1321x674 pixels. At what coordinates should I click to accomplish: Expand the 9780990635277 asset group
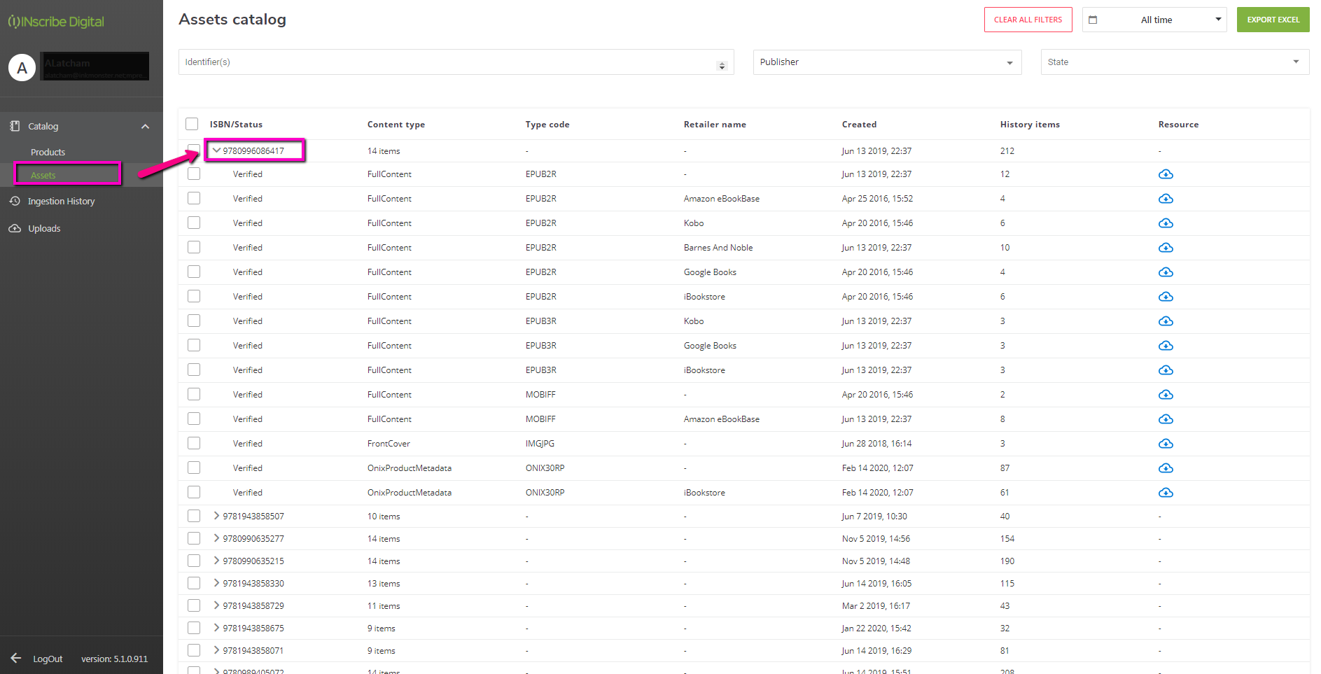[x=216, y=538]
